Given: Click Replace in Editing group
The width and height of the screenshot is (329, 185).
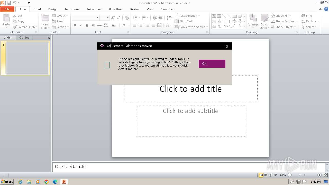Looking at the screenshot, I should 310,21.
